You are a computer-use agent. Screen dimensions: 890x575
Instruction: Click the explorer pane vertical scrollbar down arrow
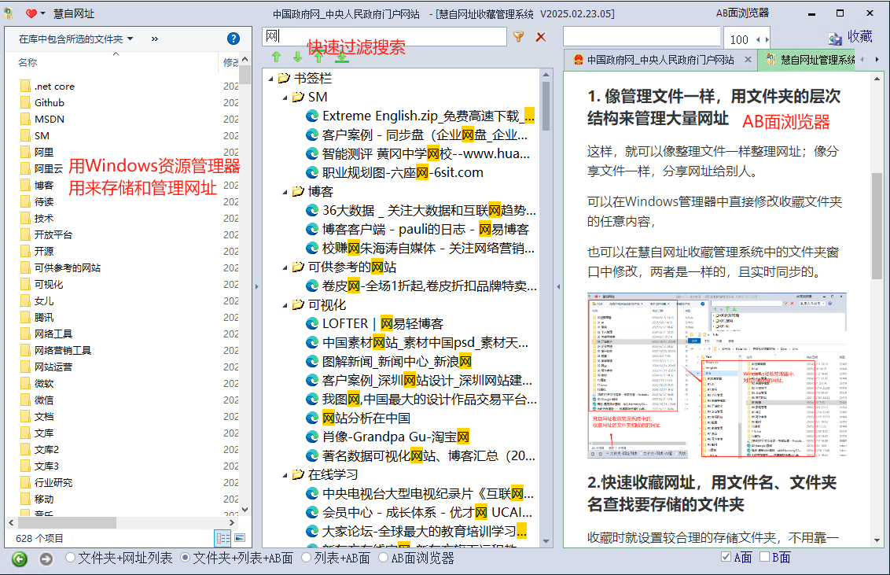(x=245, y=510)
